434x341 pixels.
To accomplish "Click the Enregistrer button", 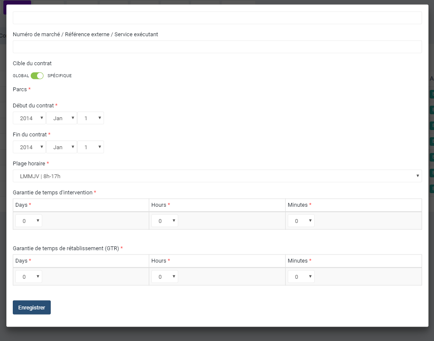I will click(x=32, y=307).
